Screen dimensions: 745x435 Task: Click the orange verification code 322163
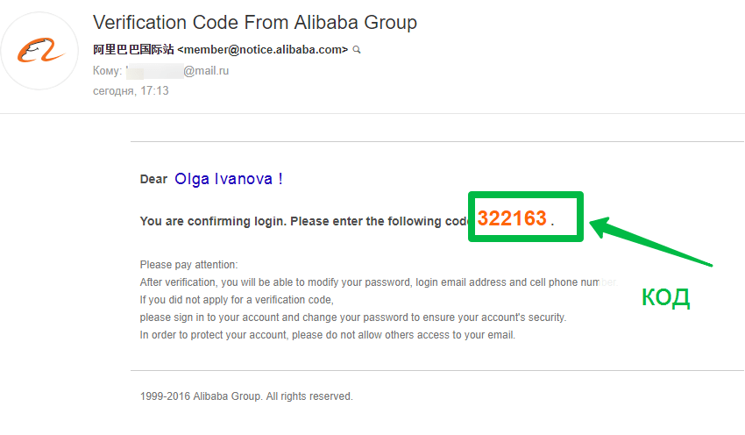coord(512,218)
